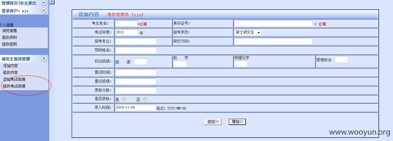Click the 物理化学 score input box
393x141 pixels.
click(241, 64)
